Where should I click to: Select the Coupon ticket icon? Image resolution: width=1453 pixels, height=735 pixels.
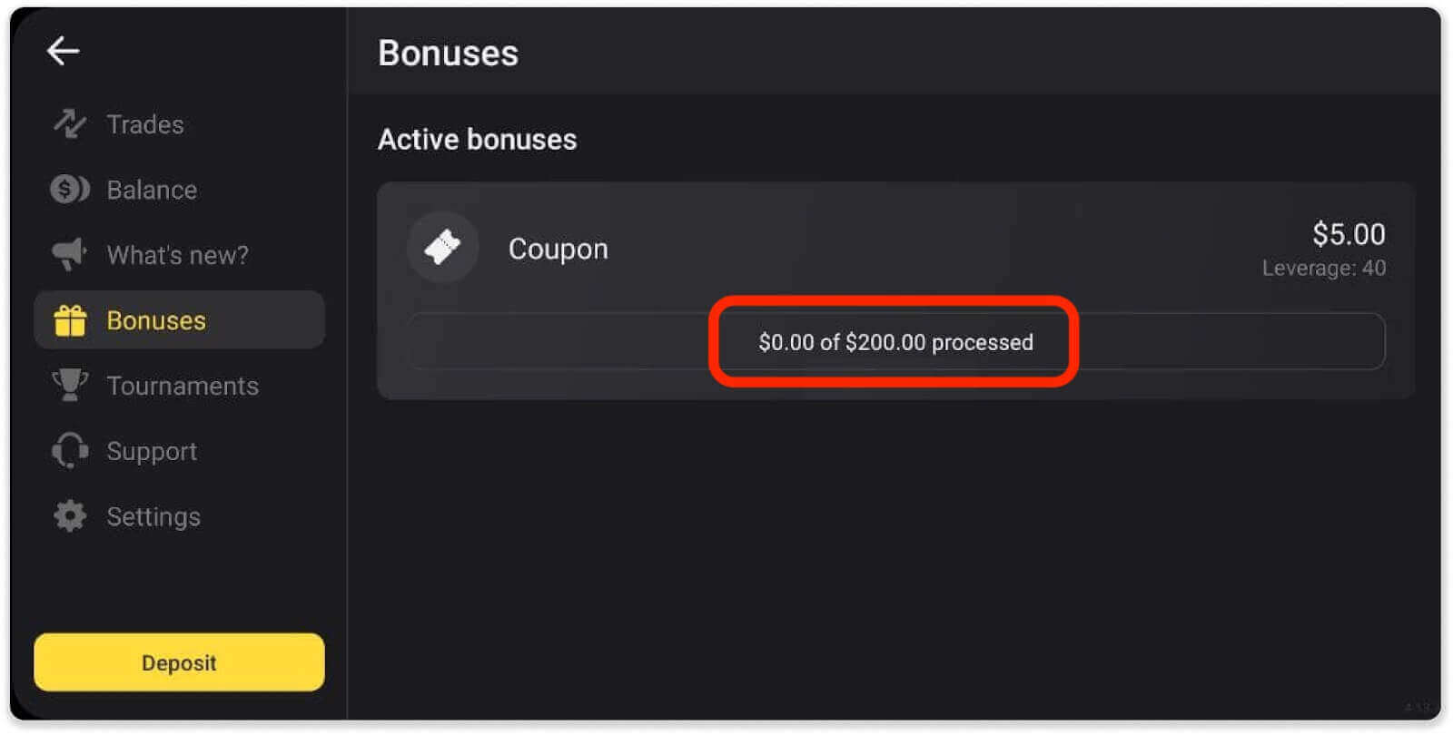click(442, 247)
